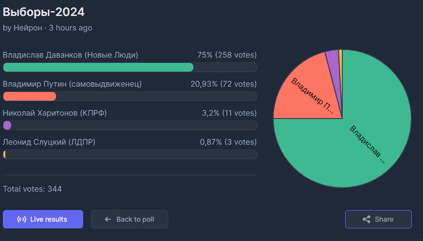Click the yellow Slutsky progress bar
This screenshot has width=423, height=241.
tap(5, 154)
